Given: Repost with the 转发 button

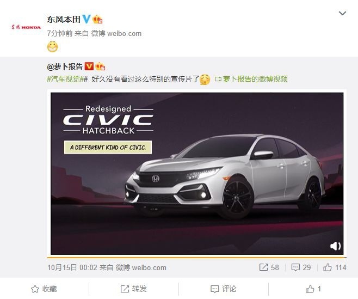Looking at the screenshot, I should [133, 289].
